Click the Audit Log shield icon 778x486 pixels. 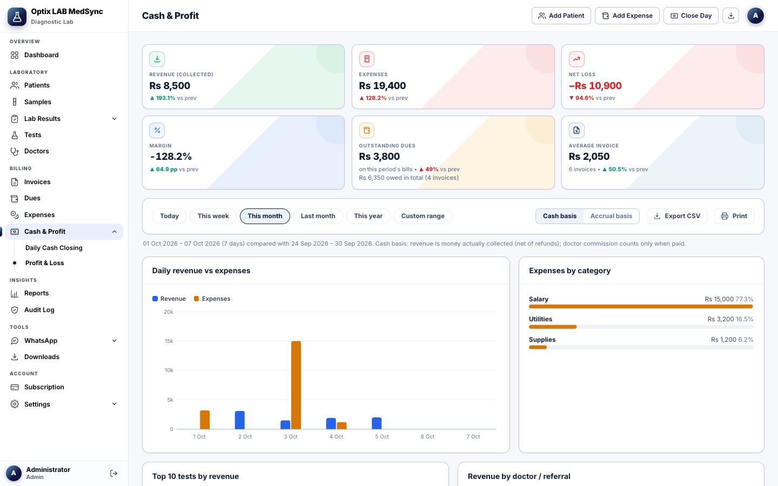(x=15, y=310)
